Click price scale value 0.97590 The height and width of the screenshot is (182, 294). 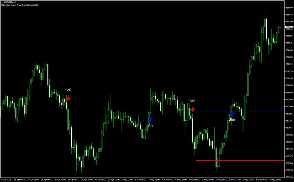pyautogui.click(x=289, y=135)
